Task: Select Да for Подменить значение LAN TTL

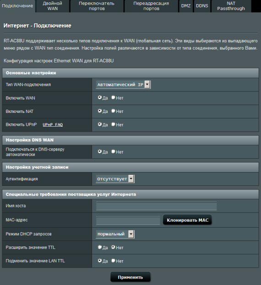Action: pos(99,261)
